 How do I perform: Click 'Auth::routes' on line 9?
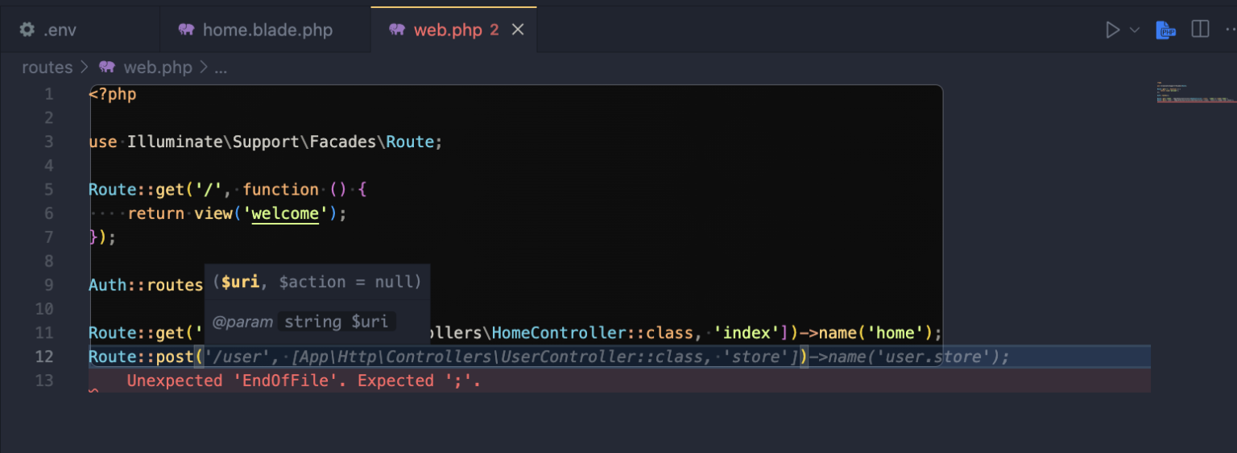pyautogui.click(x=146, y=285)
